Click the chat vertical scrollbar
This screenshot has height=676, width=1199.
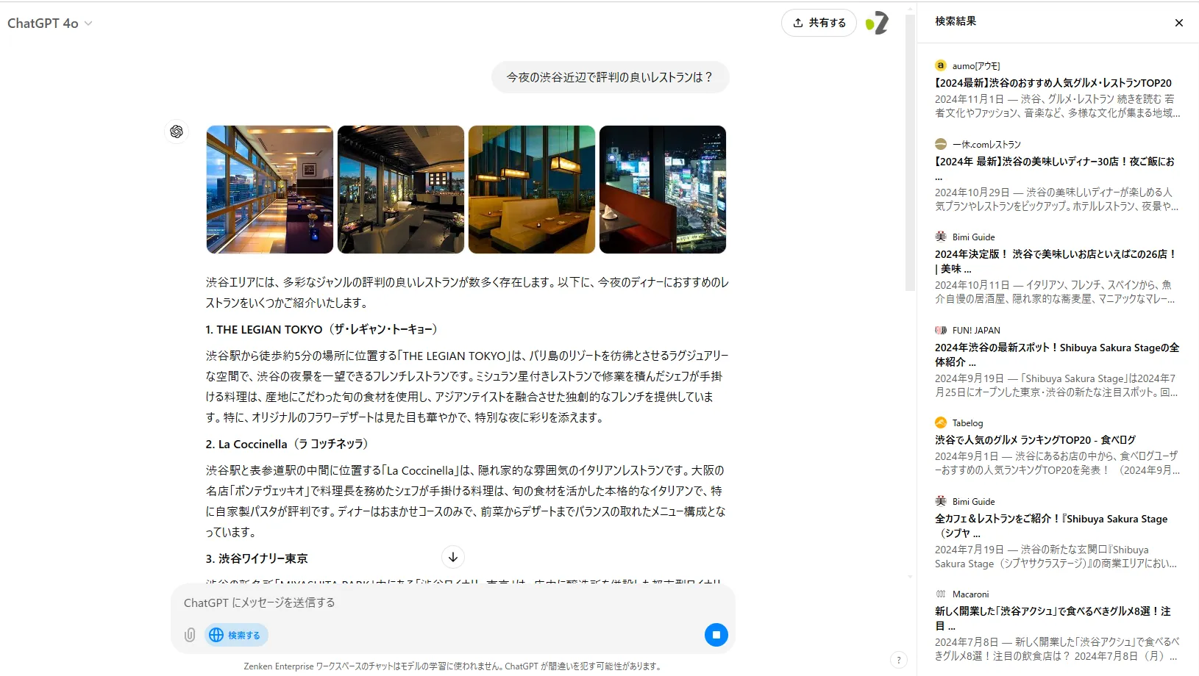(910, 153)
